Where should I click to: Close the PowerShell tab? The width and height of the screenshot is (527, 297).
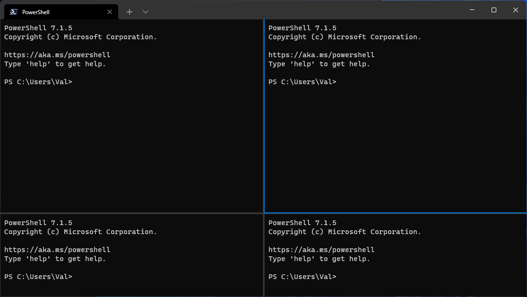[110, 12]
